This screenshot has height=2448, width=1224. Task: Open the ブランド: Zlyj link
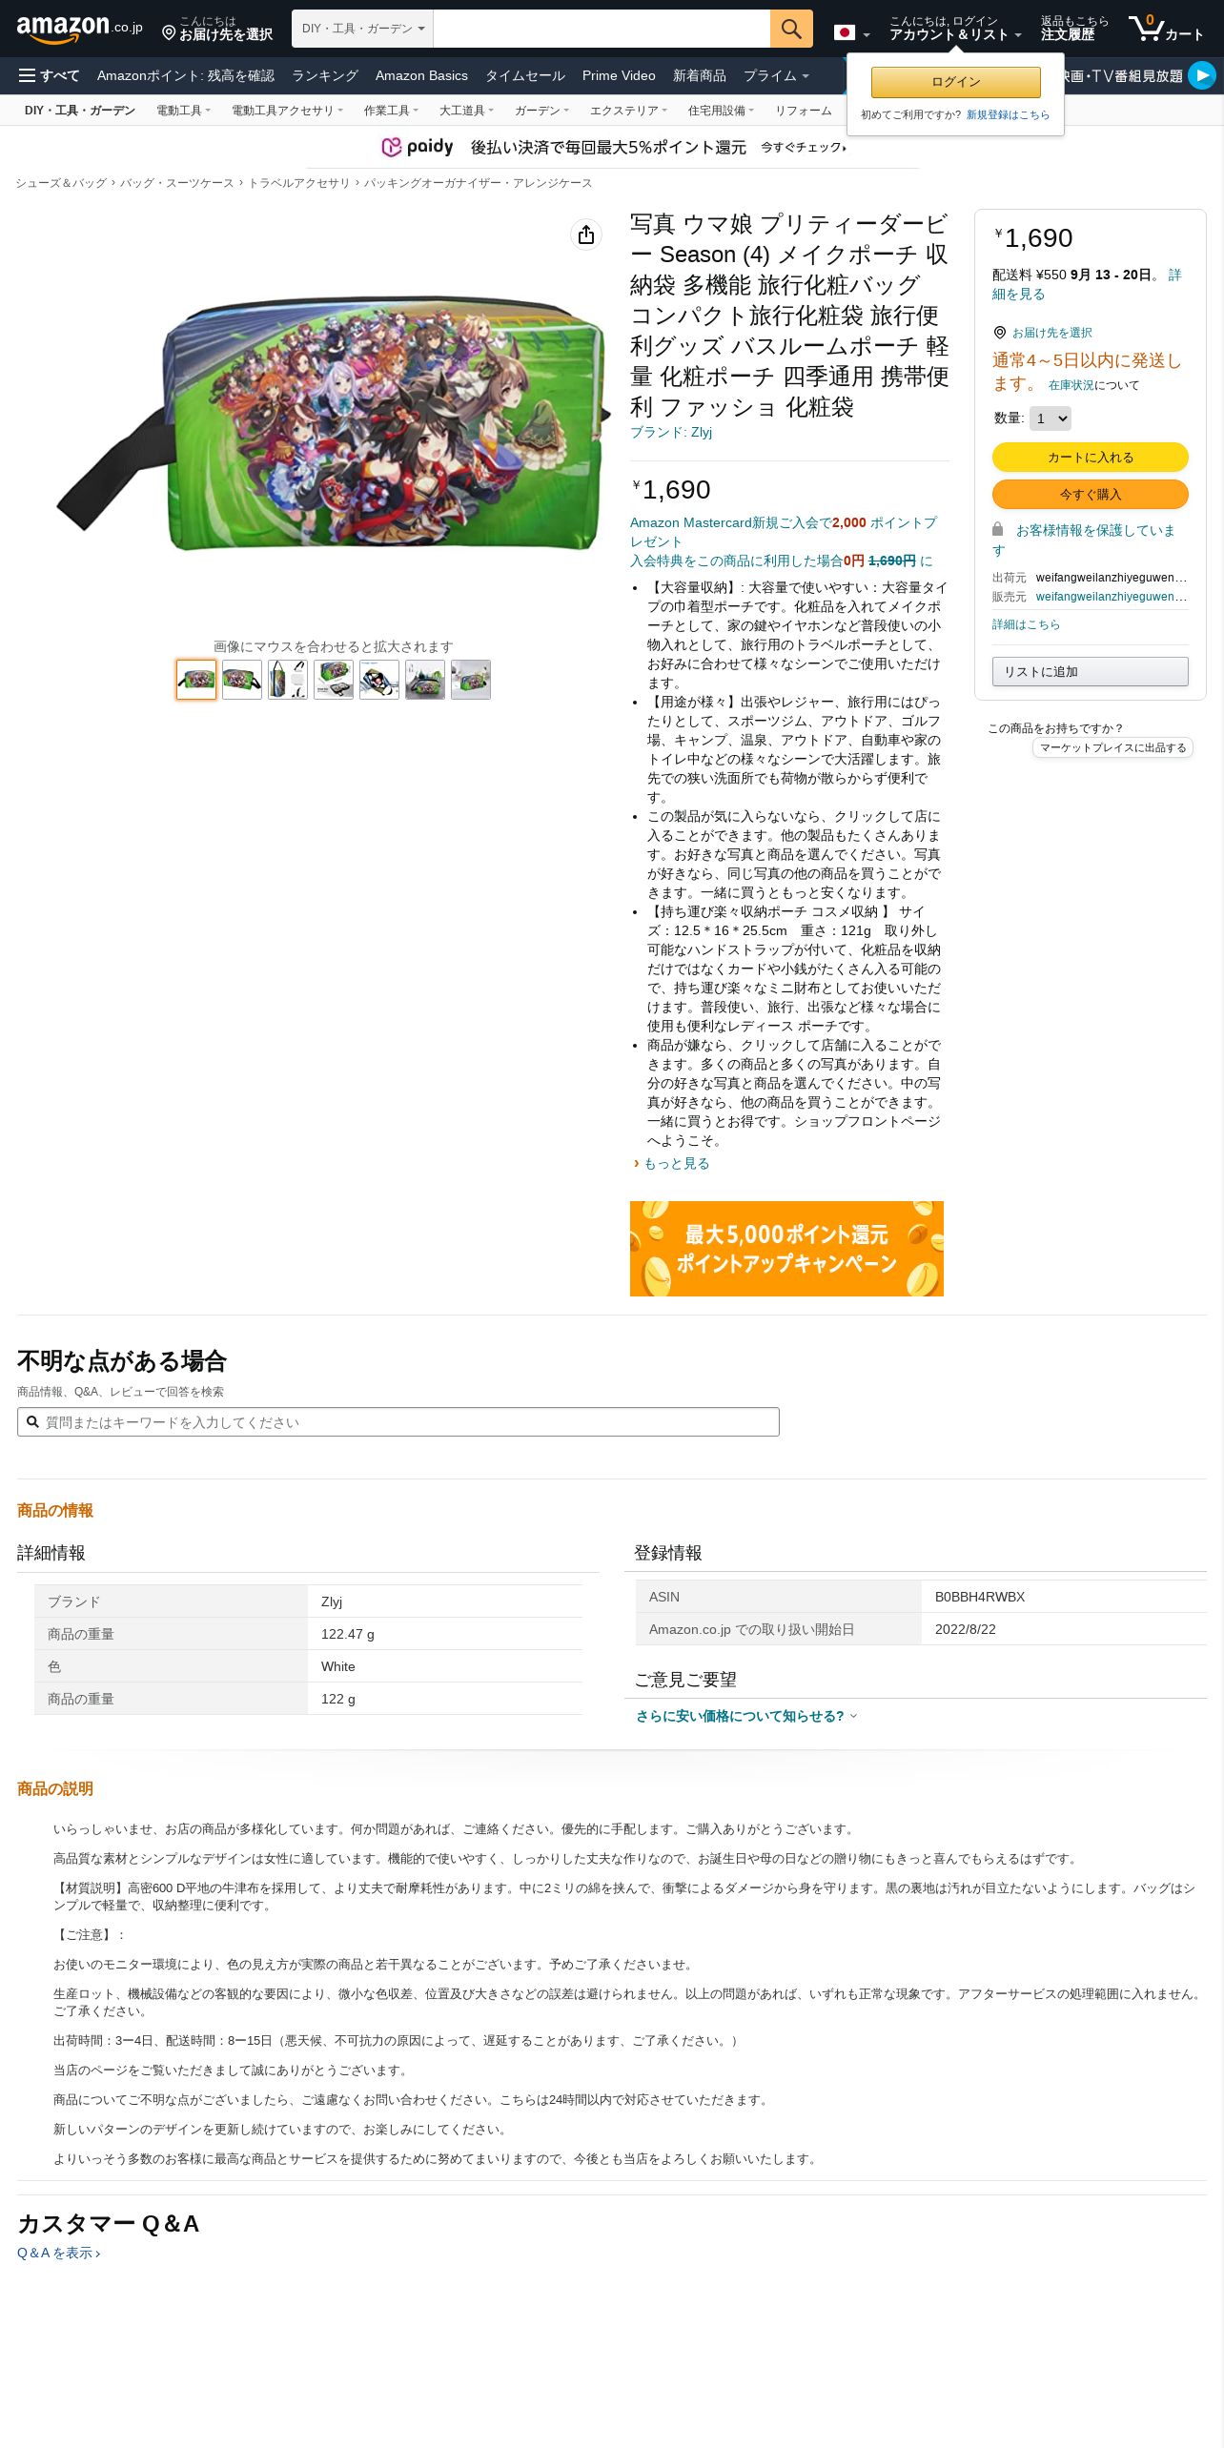[671, 432]
